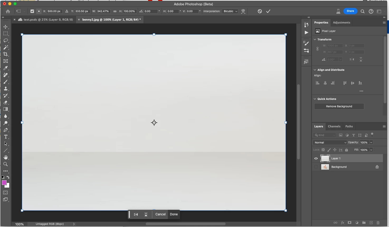
Task: Open the Brush Settings panel icon
Action: tap(306, 43)
